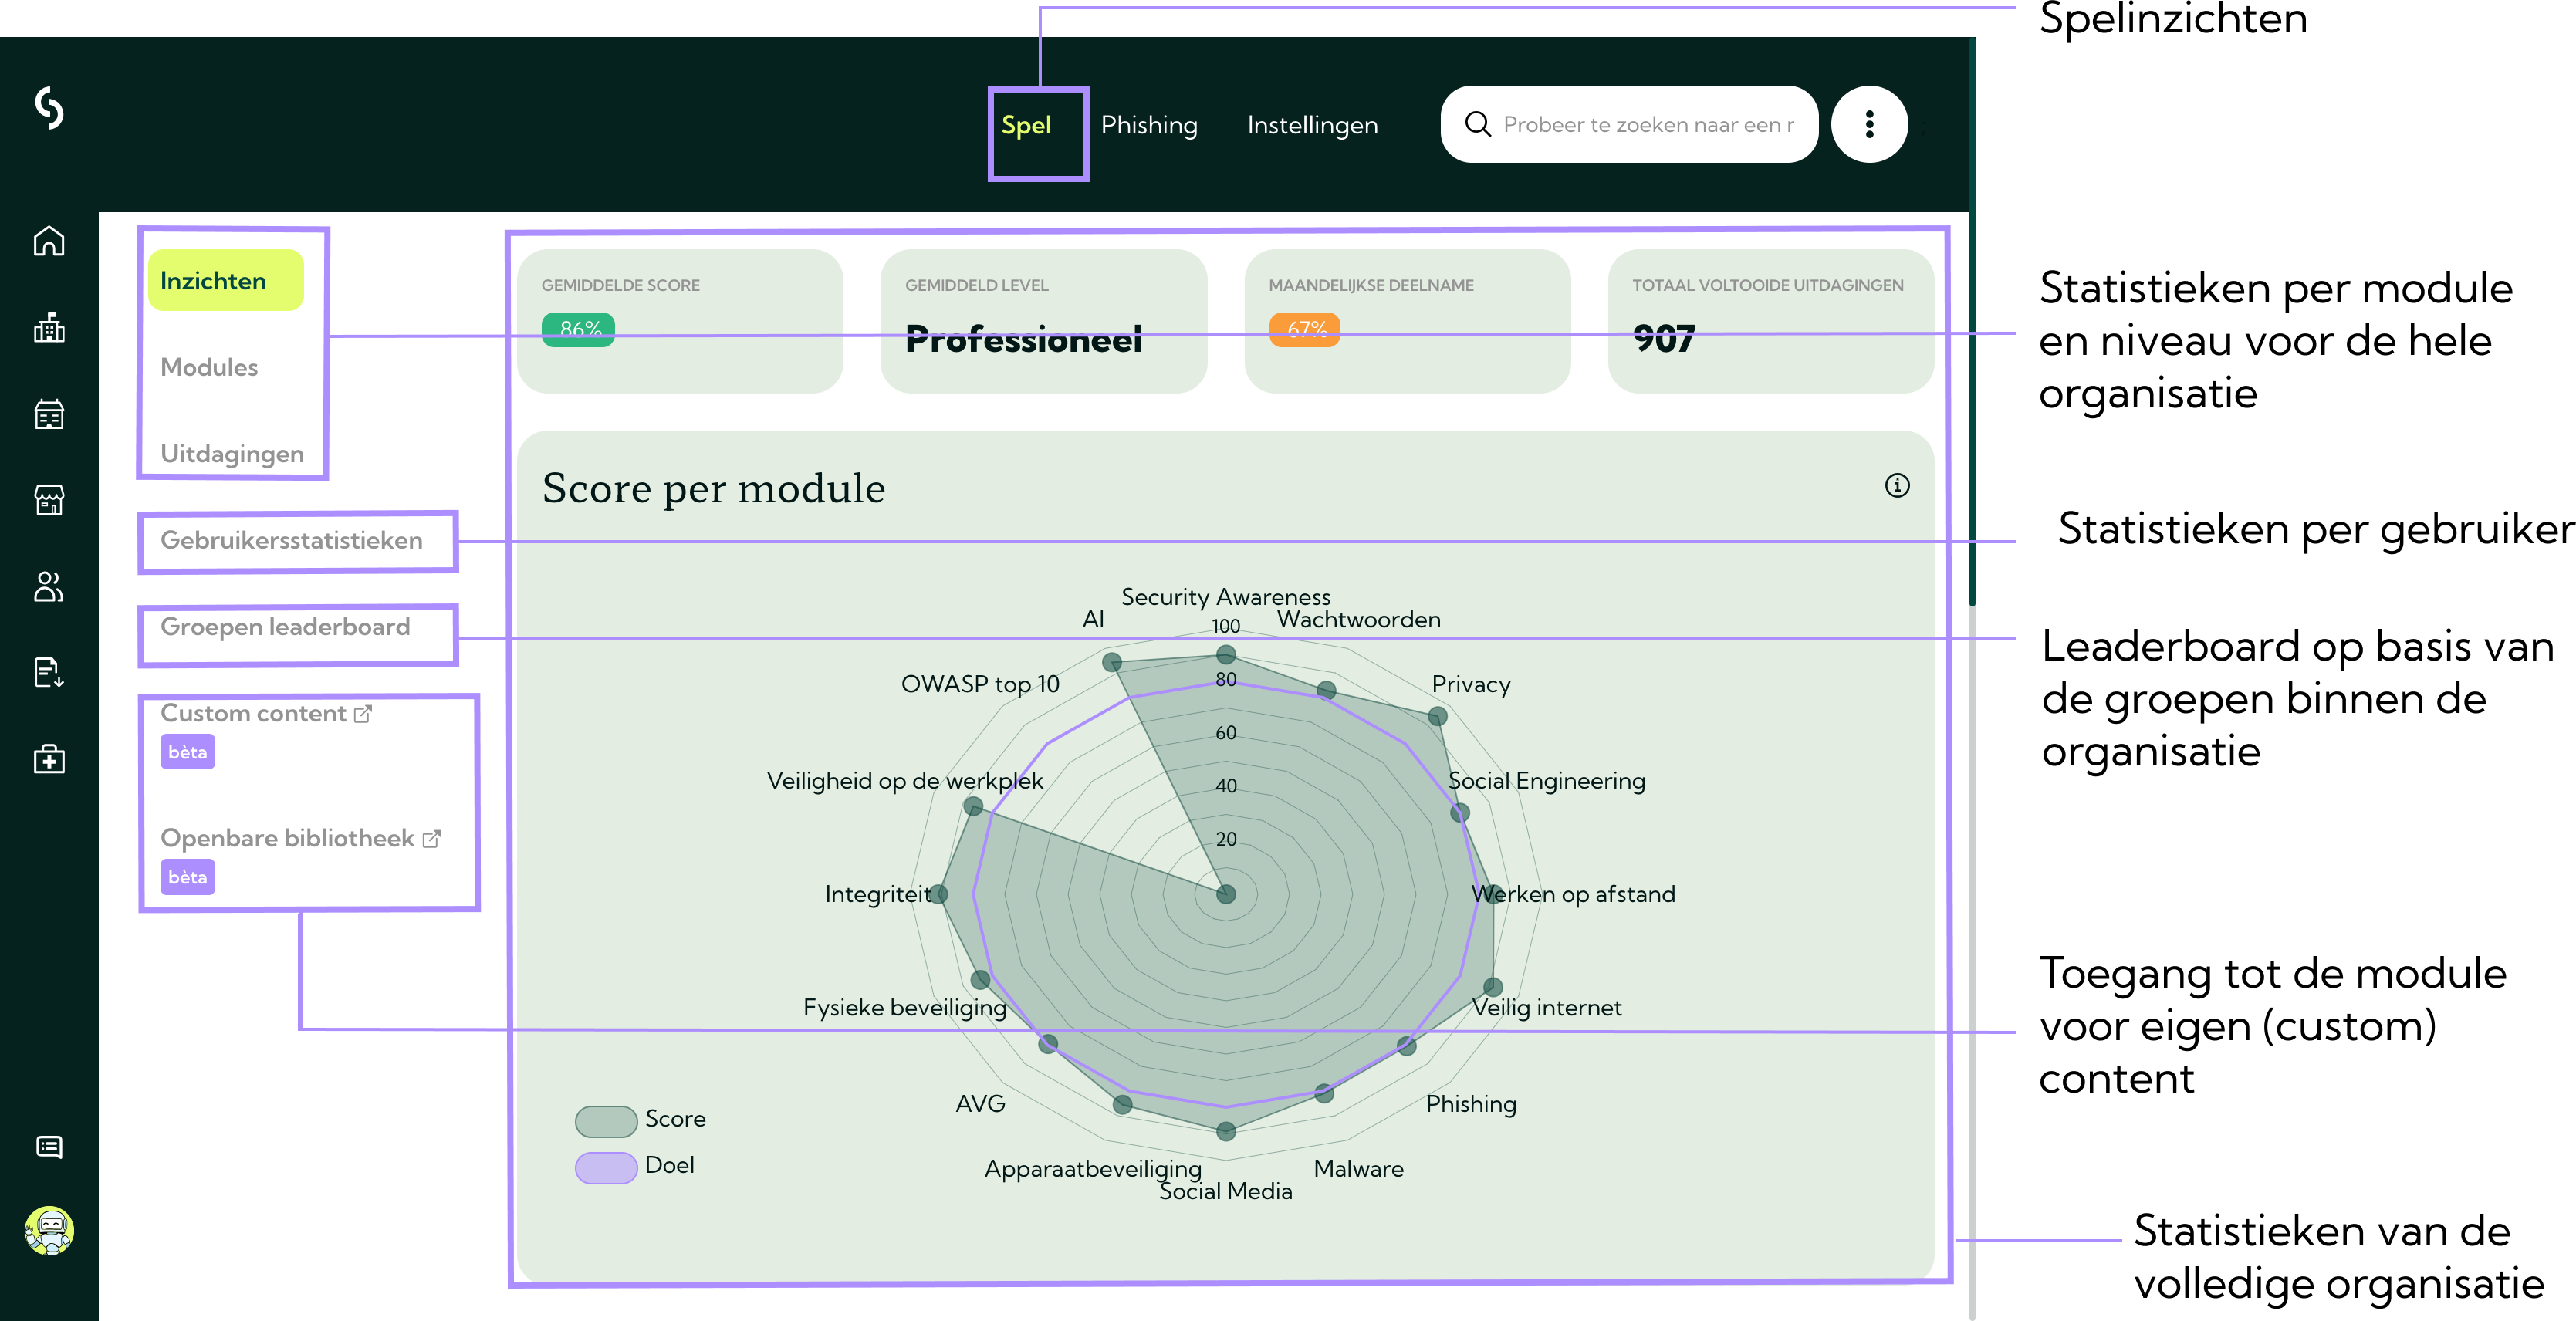
Task: Open Groepen leaderboard
Action: (x=285, y=627)
